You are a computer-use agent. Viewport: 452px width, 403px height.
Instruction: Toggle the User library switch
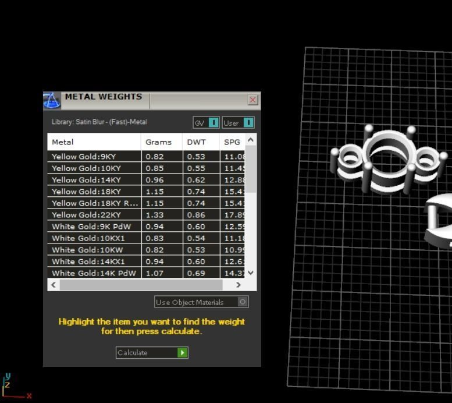click(238, 123)
